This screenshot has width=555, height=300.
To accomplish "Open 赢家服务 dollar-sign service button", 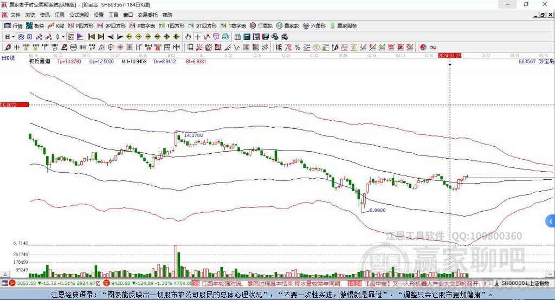I will point(344,26).
